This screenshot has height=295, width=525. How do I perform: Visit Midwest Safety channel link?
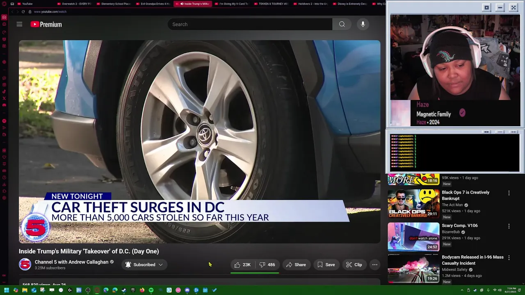point(454,270)
